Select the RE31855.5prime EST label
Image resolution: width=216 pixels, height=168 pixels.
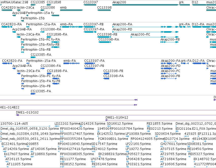(x=159, y=124)
